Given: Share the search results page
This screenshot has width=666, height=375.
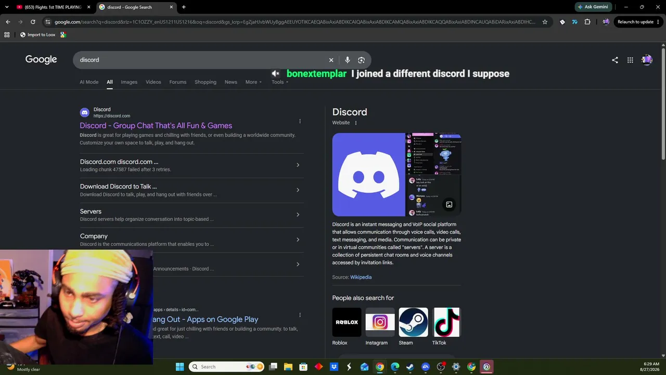Looking at the screenshot, I should tap(615, 60).
